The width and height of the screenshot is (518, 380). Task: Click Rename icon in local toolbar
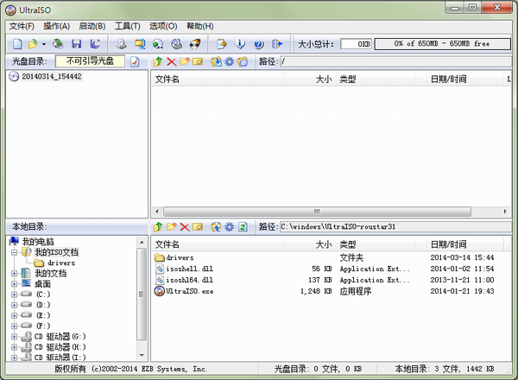[198, 226]
